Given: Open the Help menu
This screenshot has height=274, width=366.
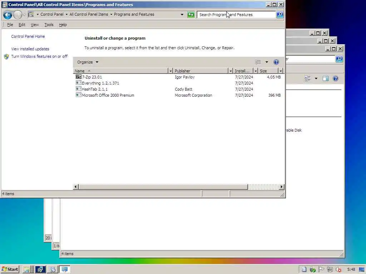Looking at the screenshot, I should coord(63,25).
